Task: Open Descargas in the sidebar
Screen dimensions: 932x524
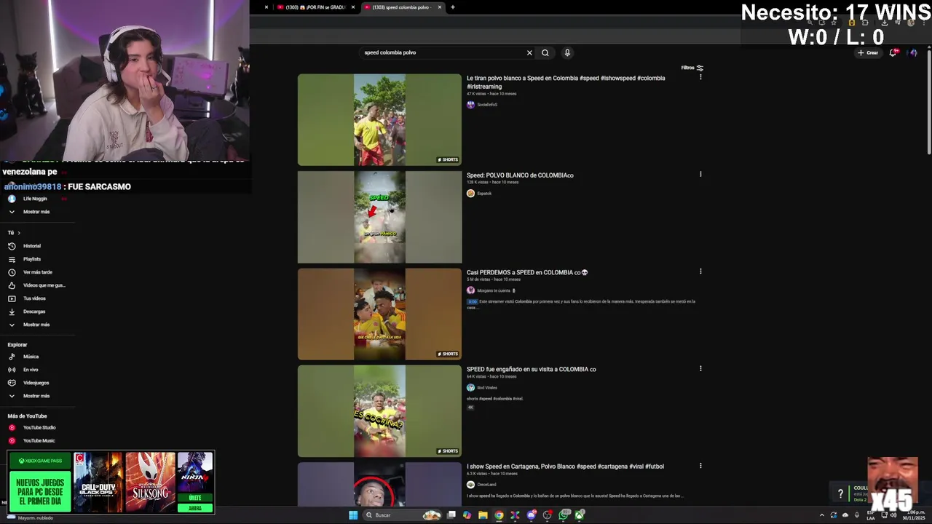Action: 34,311
